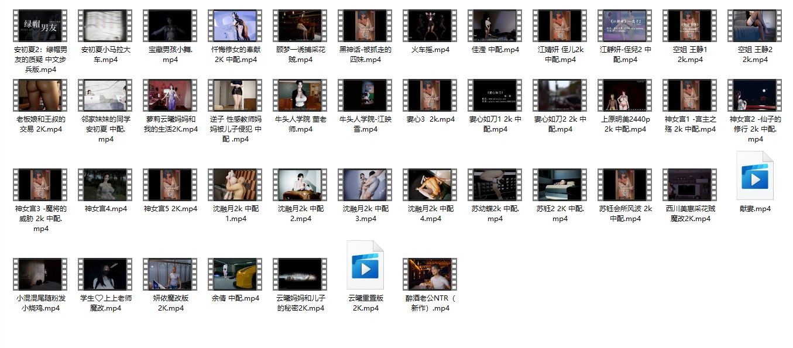Open the 余倩 中配.mp4 file
Viewport: 793px width, 348px height.
235,274
